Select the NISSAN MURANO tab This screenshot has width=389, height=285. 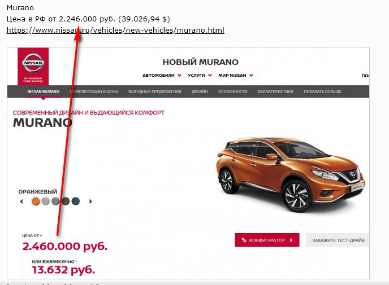pos(44,91)
